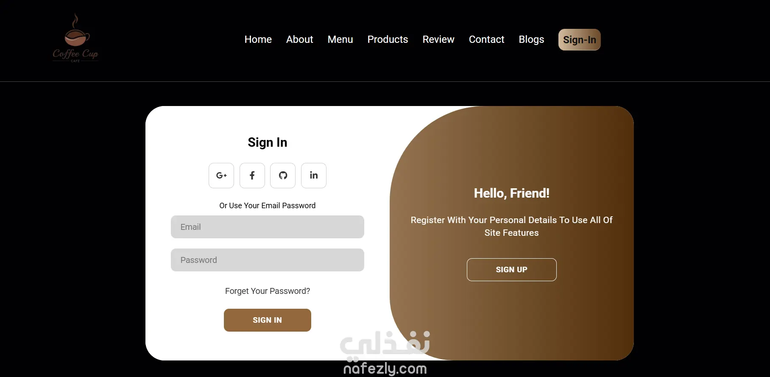Viewport: 770px width, 377px height.
Task: Focus the Email input field
Action: (x=268, y=227)
